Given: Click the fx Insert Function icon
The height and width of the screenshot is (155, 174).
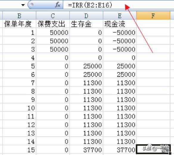Looking at the screenshot, I should click(x=58, y=5).
